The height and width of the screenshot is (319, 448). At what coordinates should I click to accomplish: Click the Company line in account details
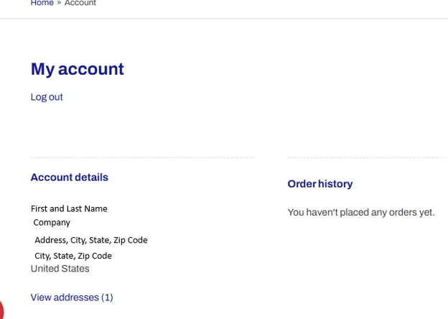coord(52,223)
